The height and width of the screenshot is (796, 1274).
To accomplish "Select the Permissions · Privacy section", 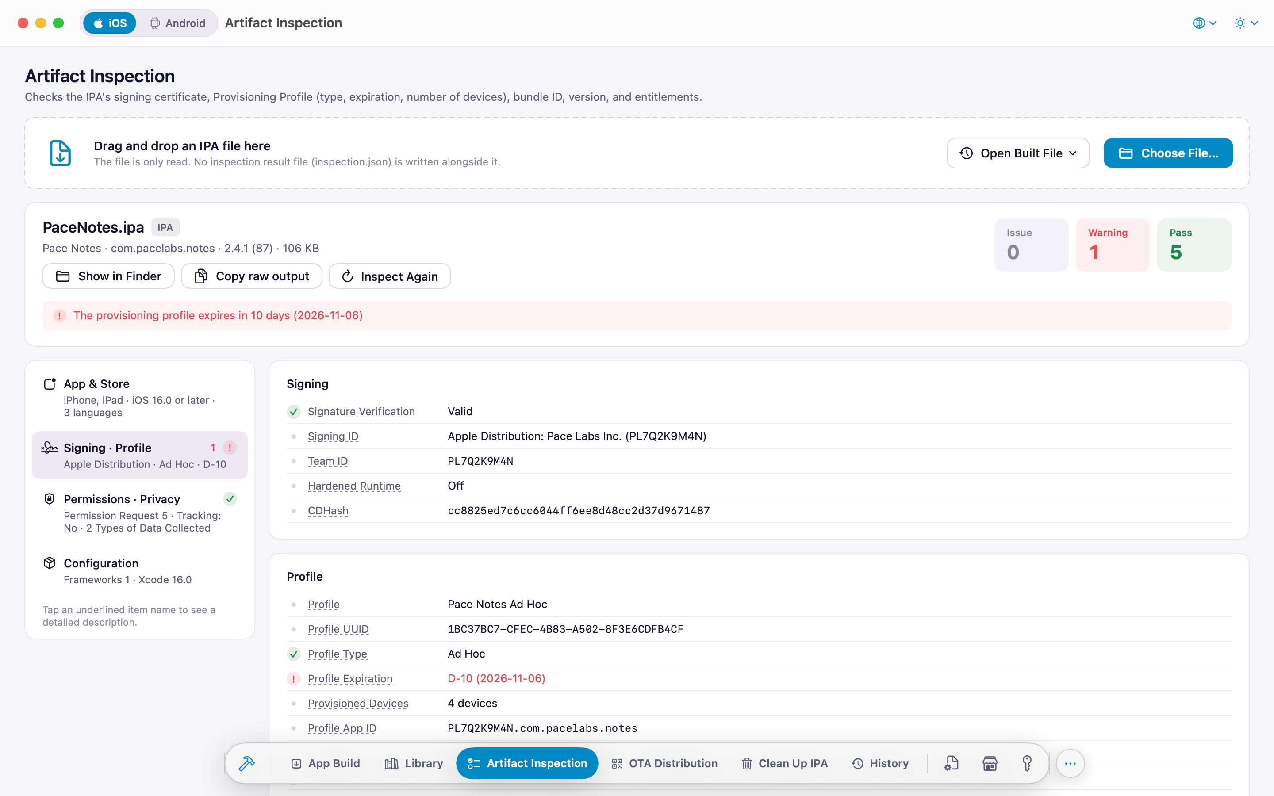I will point(139,513).
